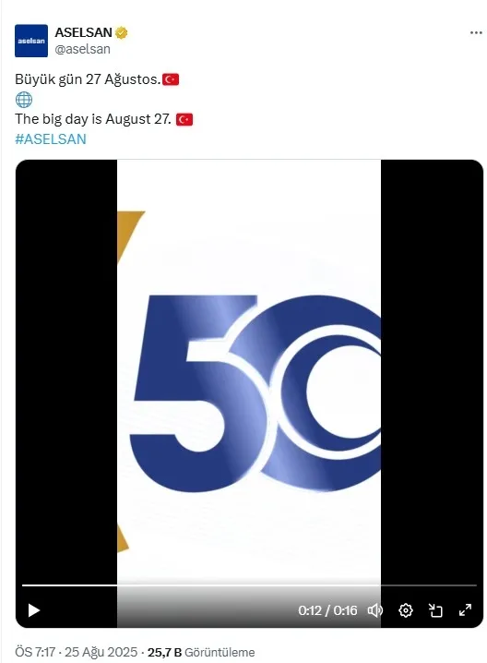Toggle picture-in-picture mode icon
487x663 pixels.
click(x=435, y=610)
